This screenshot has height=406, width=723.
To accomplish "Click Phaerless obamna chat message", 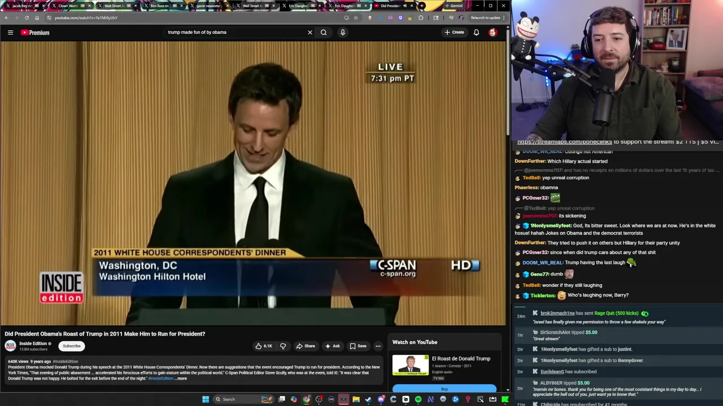I will coord(536,187).
